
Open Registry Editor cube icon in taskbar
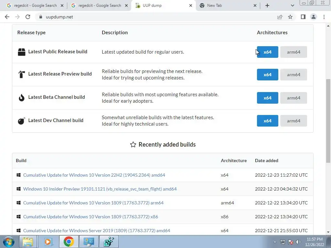(x=109, y=242)
